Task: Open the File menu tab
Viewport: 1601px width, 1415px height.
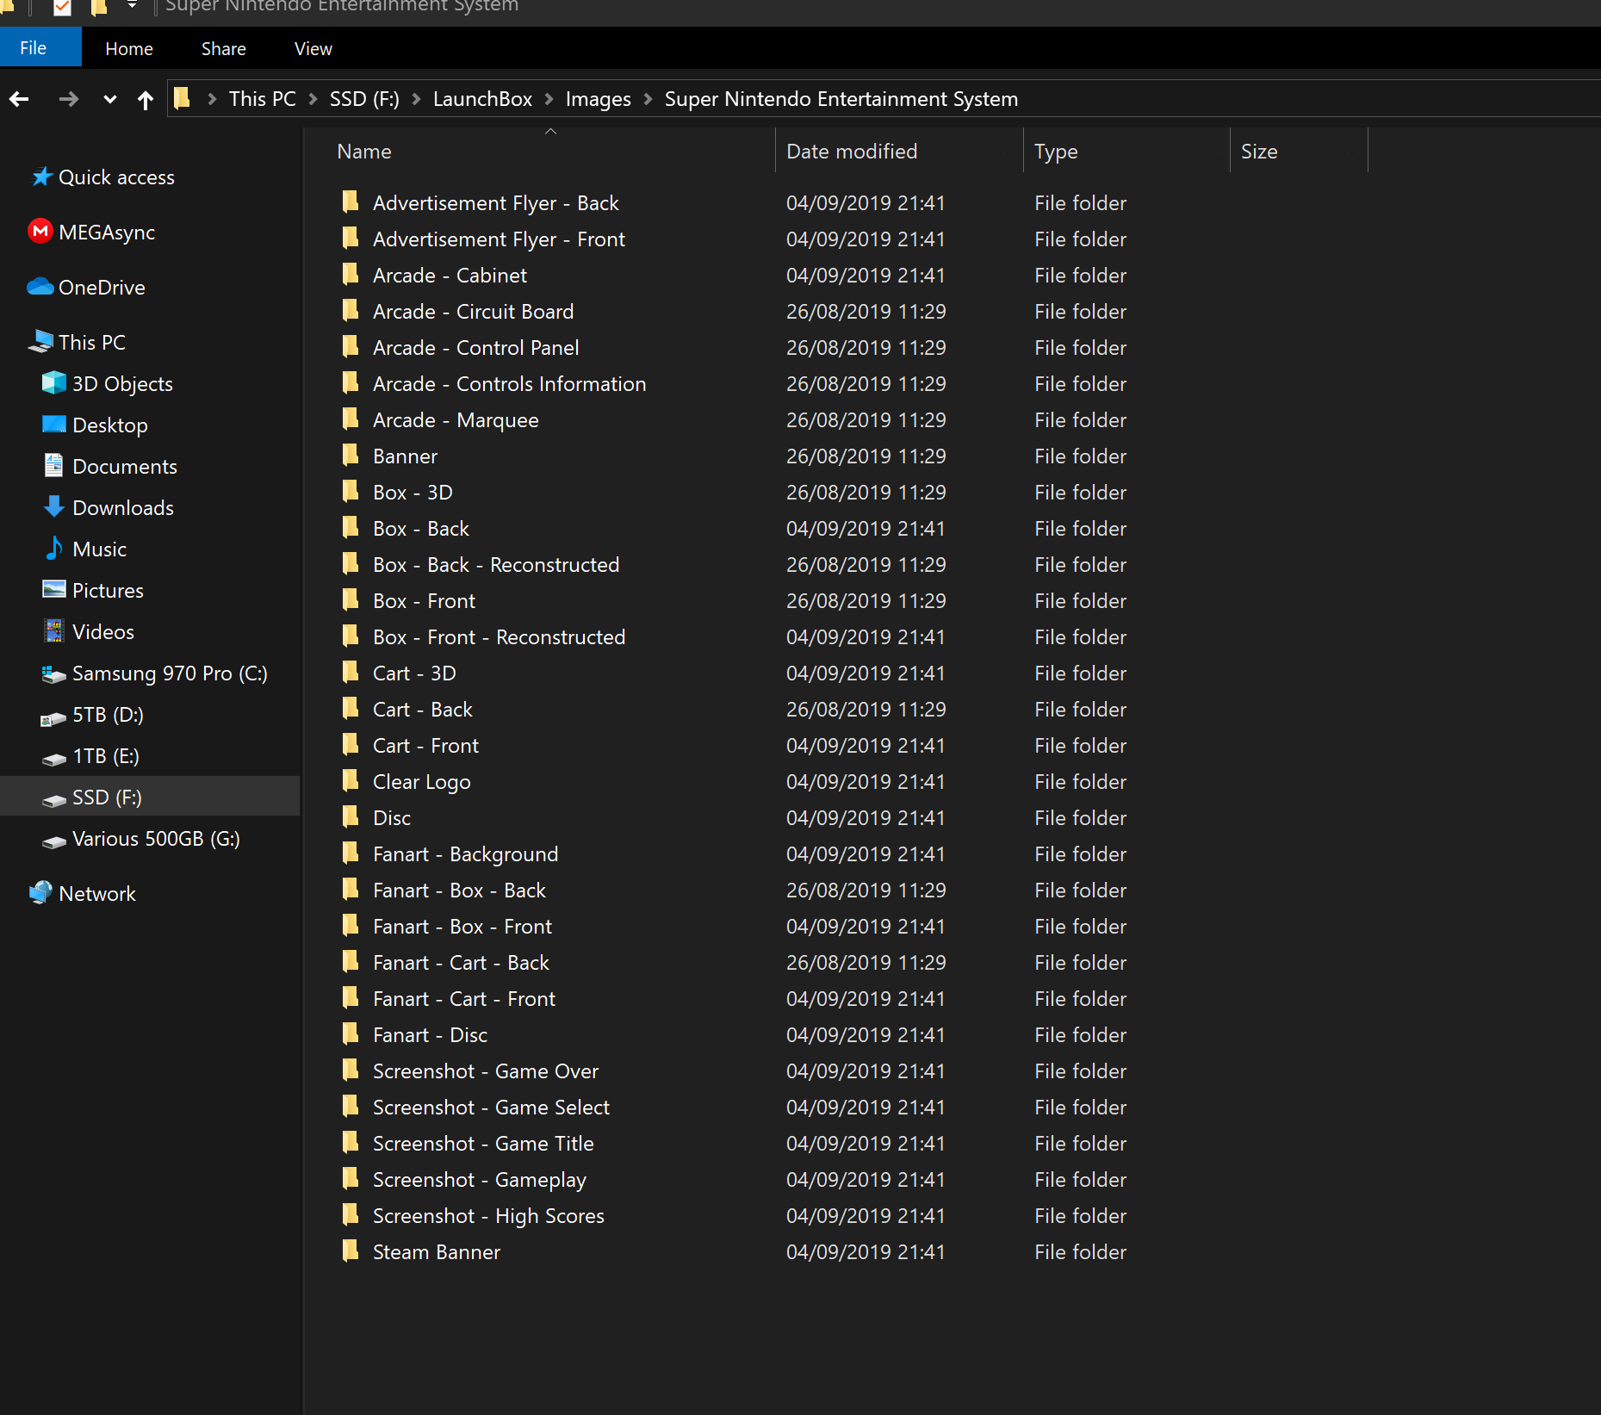Action: click(x=34, y=48)
